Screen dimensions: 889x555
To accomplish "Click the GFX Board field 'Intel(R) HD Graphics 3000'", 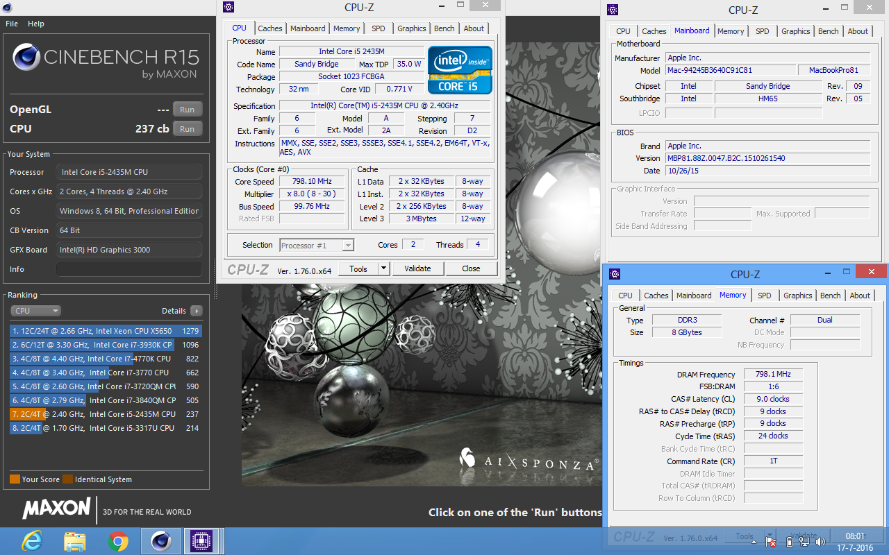I will coord(129,250).
